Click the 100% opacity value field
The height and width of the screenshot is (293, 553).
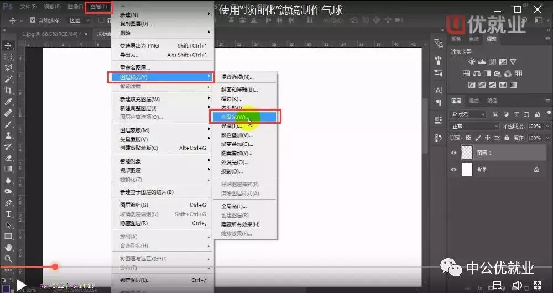click(x=535, y=126)
